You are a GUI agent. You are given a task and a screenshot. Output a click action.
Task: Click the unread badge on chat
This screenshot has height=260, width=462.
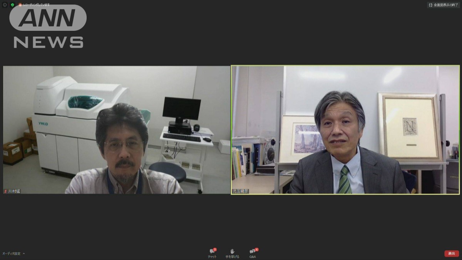click(x=215, y=250)
